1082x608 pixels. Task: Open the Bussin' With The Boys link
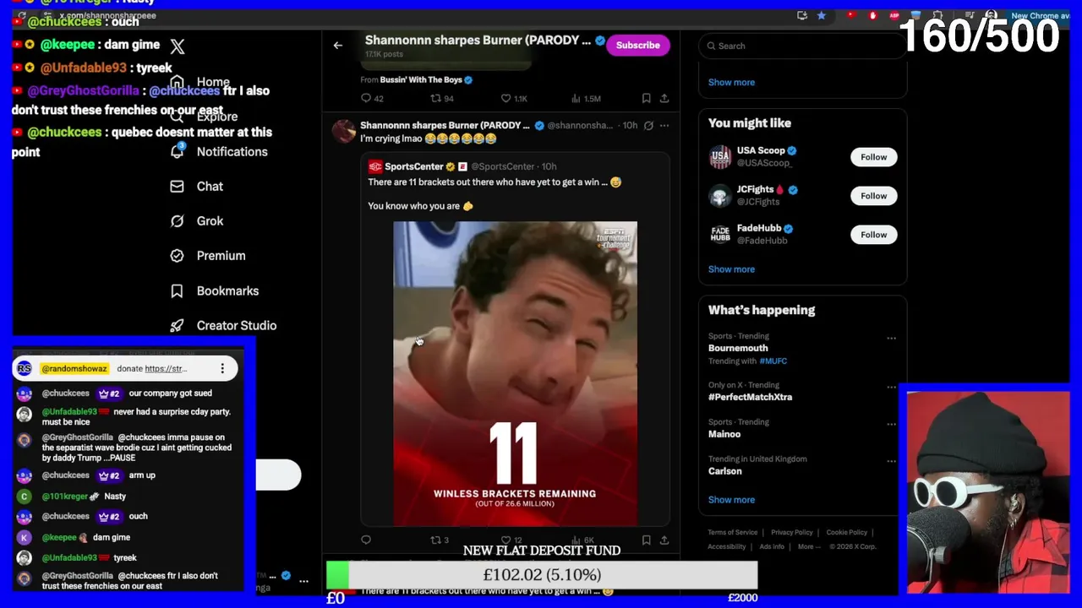(421, 79)
